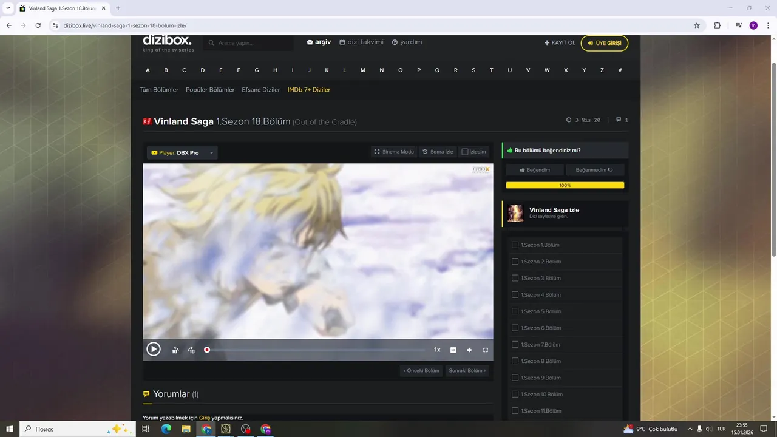Go back with the browser back arrow
Image resolution: width=777 pixels, height=437 pixels.
pyautogui.click(x=9, y=25)
